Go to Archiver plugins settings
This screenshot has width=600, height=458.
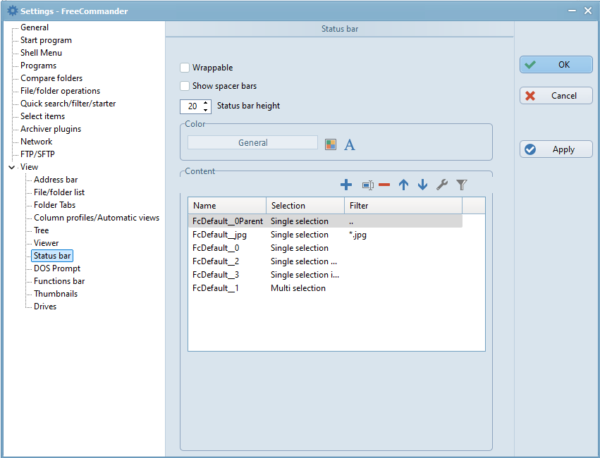coord(51,129)
